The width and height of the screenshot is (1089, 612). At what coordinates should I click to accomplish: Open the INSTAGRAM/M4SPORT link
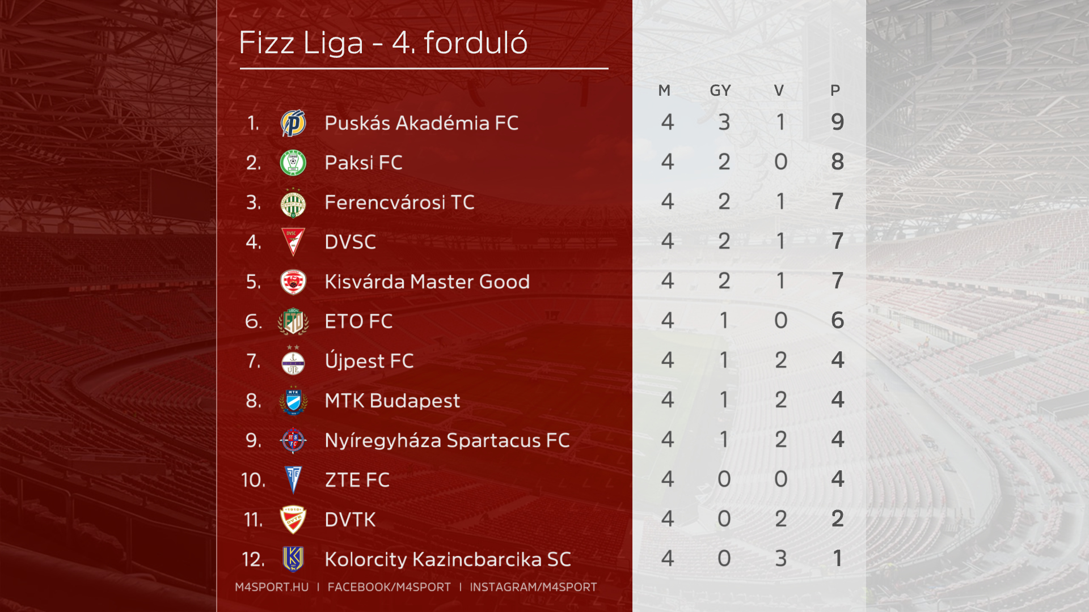click(533, 587)
